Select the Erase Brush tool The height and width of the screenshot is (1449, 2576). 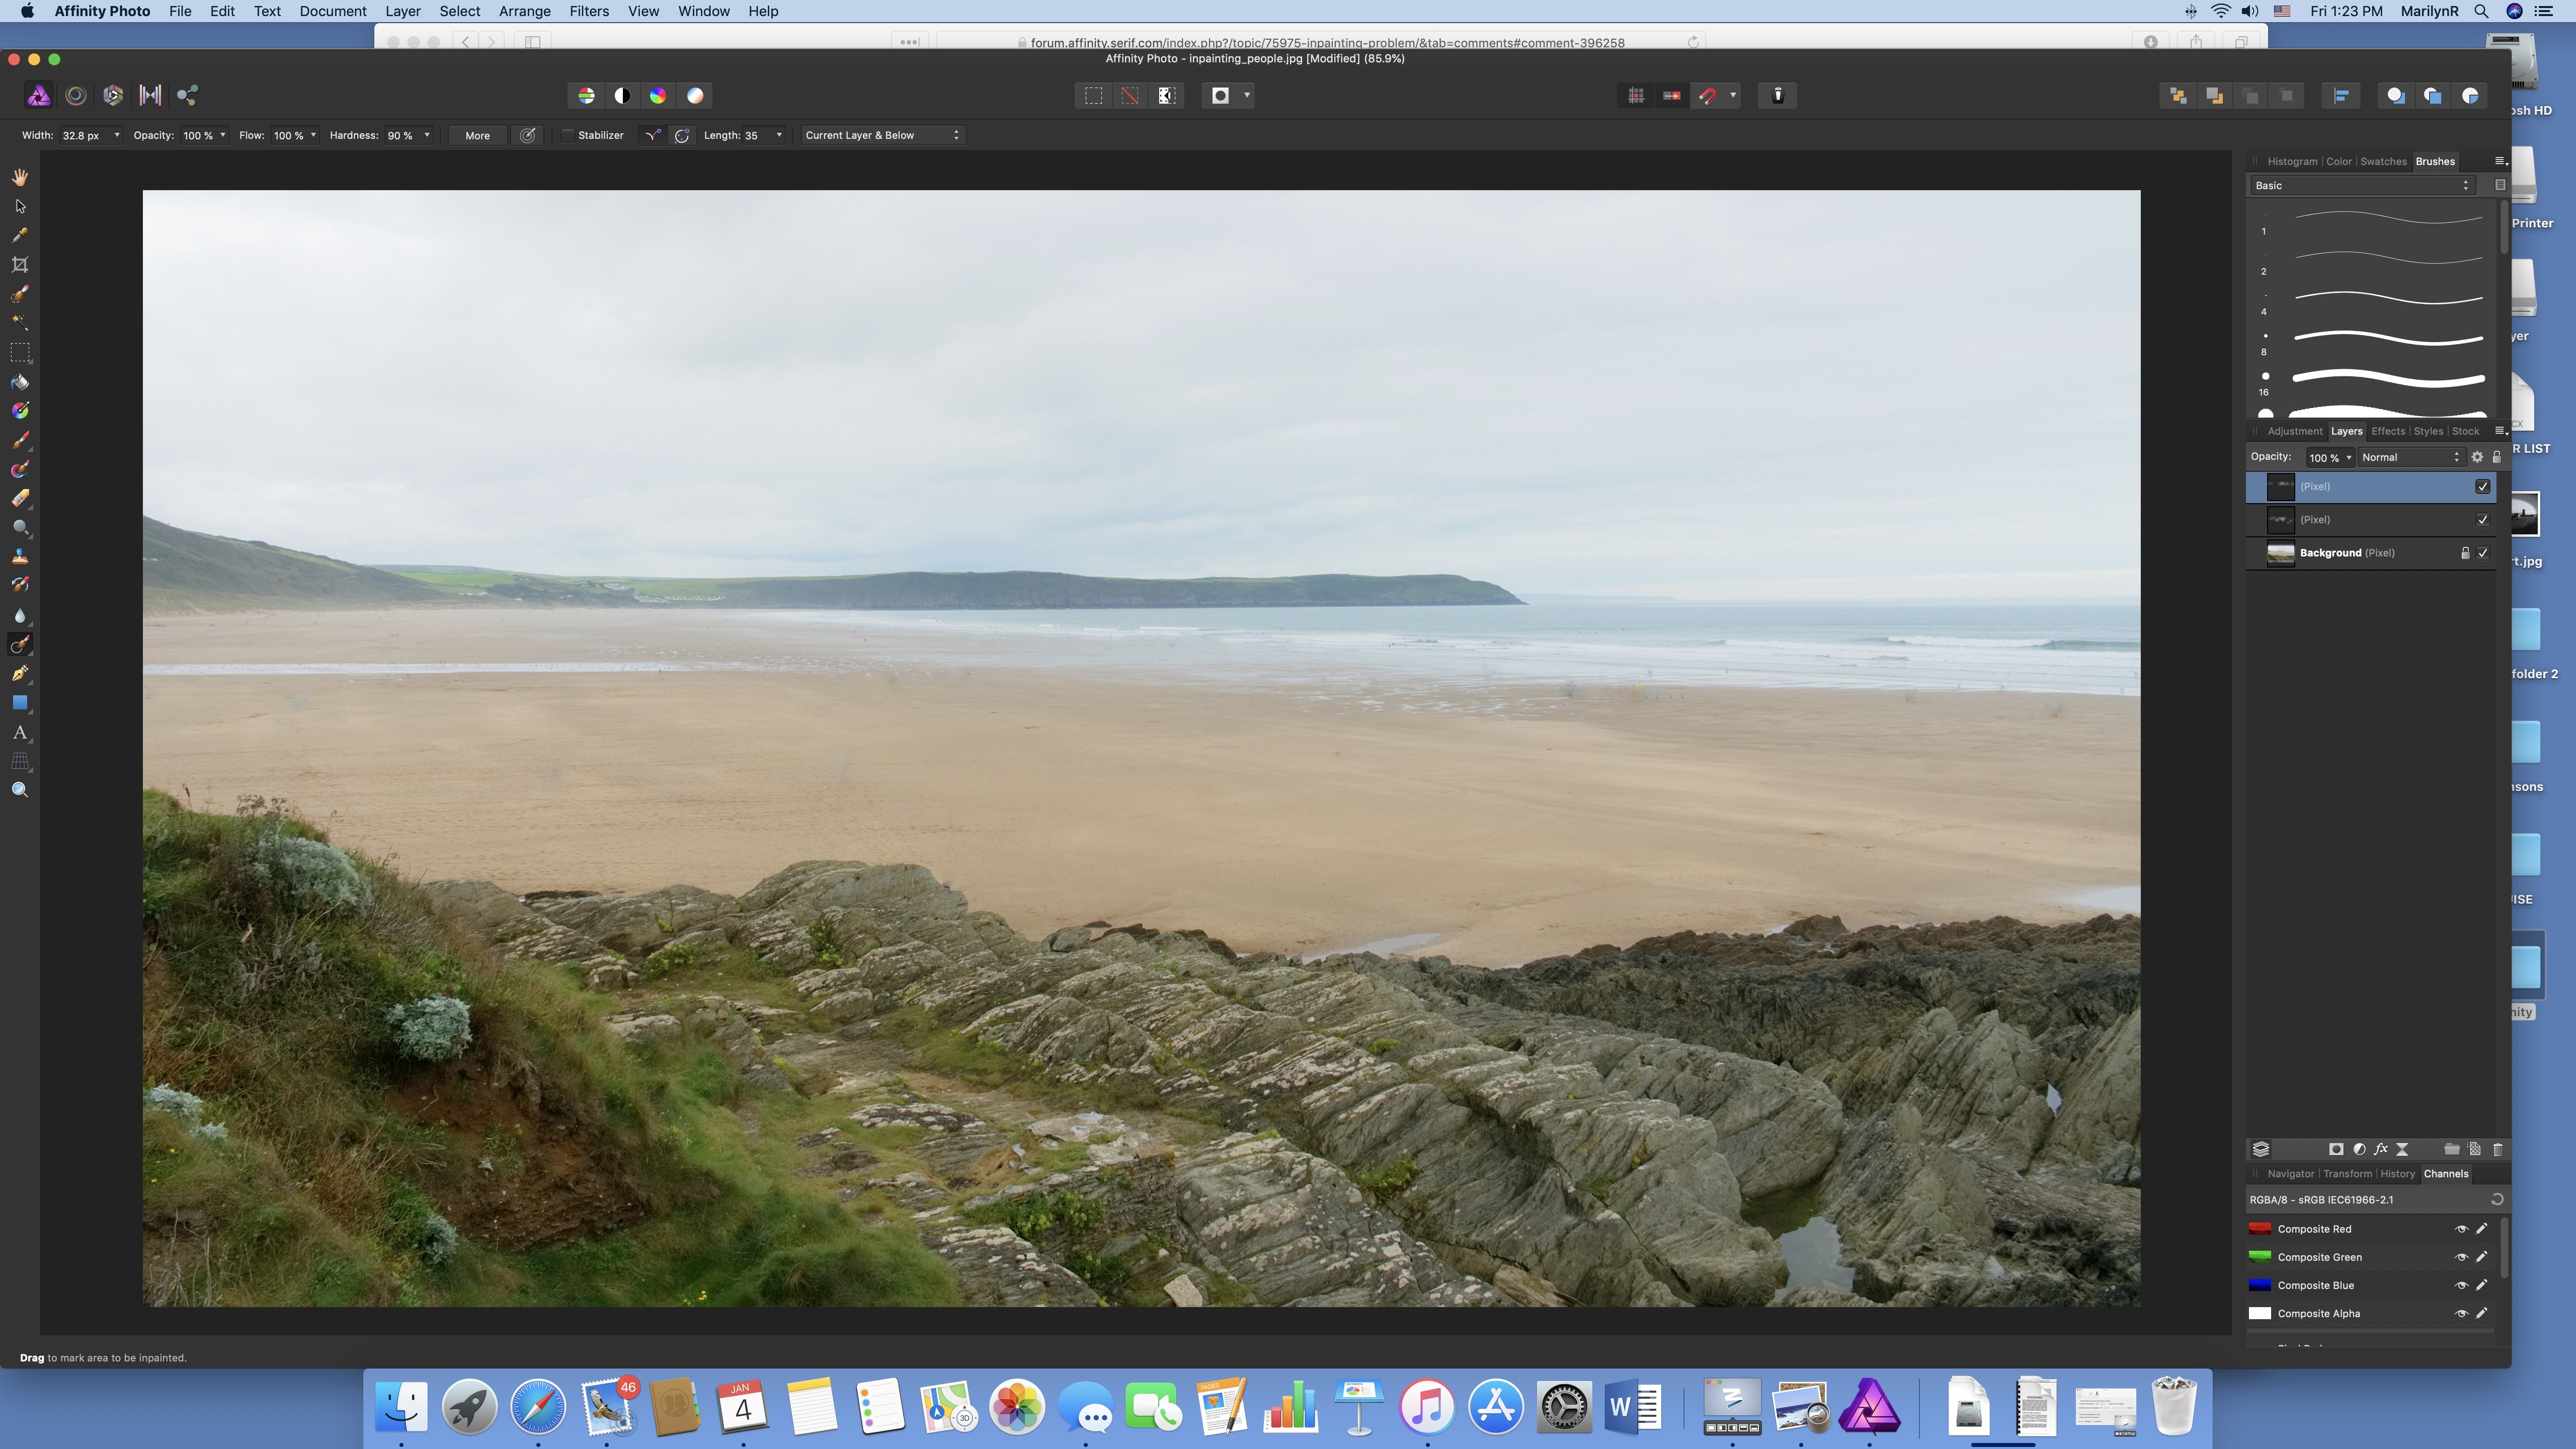click(20, 498)
